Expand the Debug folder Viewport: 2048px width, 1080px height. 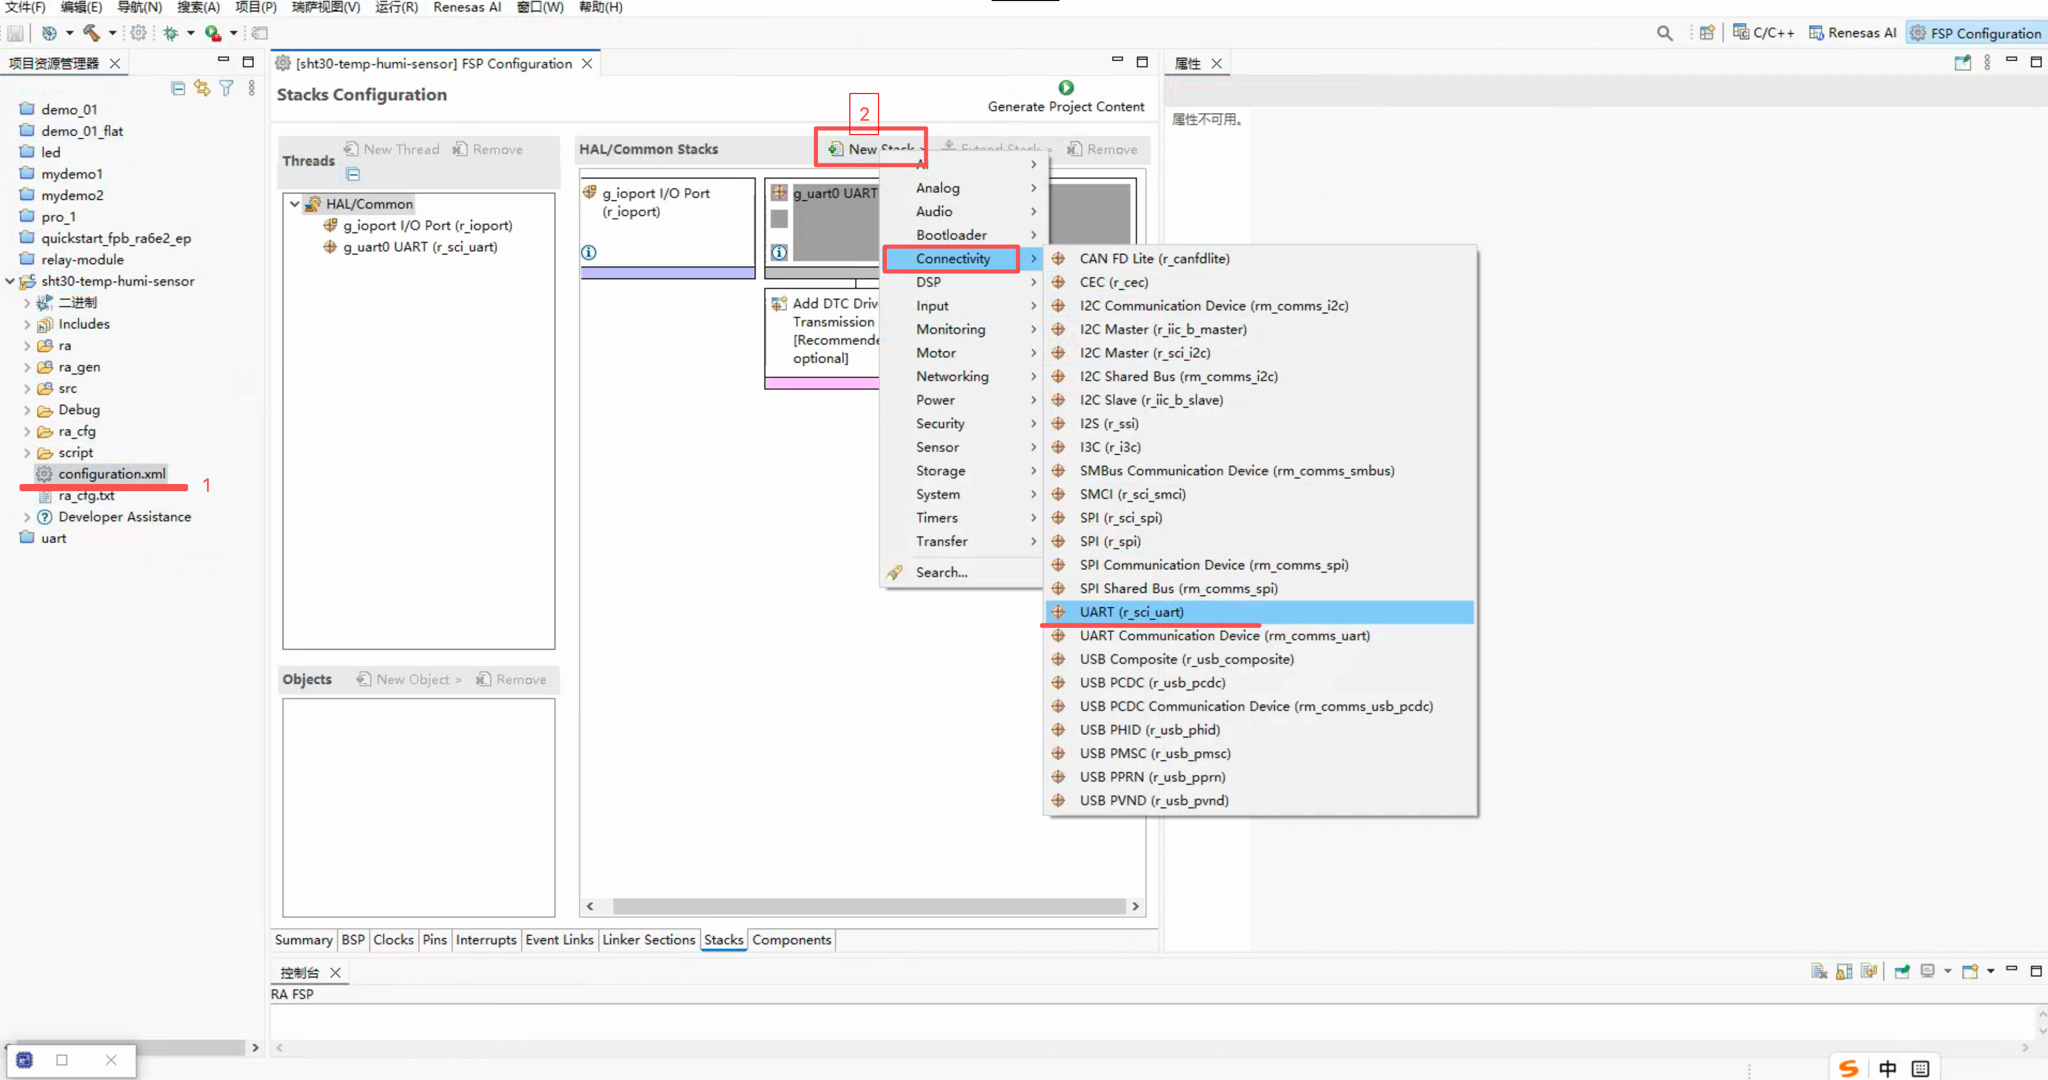click(x=27, y=411)
